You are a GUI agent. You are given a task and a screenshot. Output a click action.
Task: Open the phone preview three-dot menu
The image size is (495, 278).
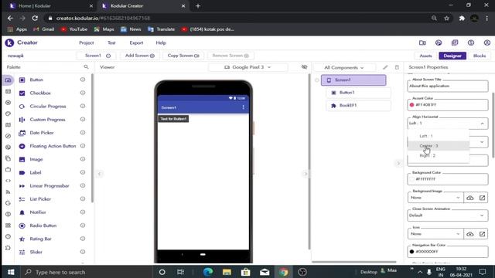(x=243, y=107)
